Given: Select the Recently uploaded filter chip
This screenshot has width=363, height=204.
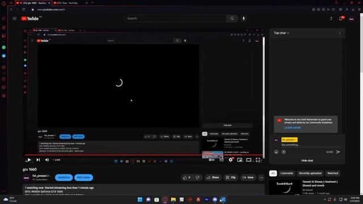Looking at the screenshot, I should coord(310,173).
